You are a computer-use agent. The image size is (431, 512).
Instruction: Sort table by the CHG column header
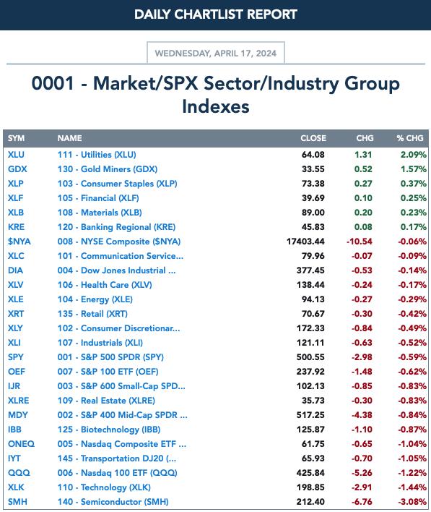[365, 138]
